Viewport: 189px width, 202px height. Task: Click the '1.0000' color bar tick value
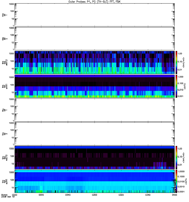pyautogui.click(x=181, y=171)
